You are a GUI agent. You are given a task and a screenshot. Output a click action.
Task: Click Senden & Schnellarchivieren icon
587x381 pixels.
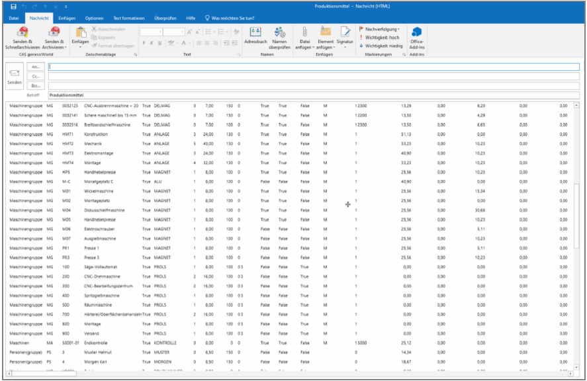pos(22,33)
